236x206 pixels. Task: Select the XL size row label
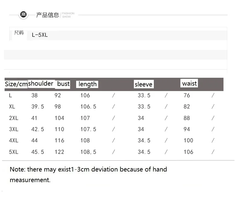coord(12,107)
